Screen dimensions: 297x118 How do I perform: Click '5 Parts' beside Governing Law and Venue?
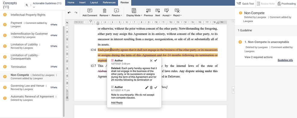(x=54, y=88)
